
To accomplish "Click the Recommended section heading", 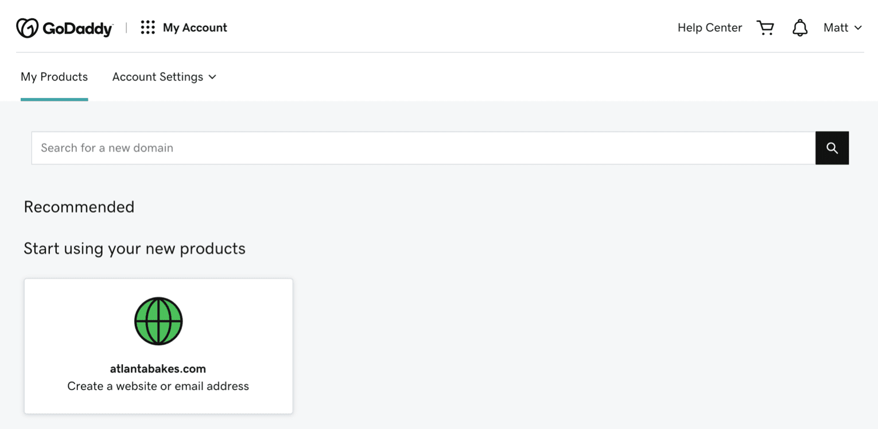I will pos(79,207).
